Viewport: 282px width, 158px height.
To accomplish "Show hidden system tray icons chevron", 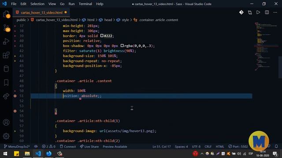I will (x=202, y=154).
